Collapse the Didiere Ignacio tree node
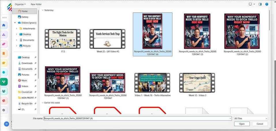The image size is (276, 131). click(x=15, y=23)
